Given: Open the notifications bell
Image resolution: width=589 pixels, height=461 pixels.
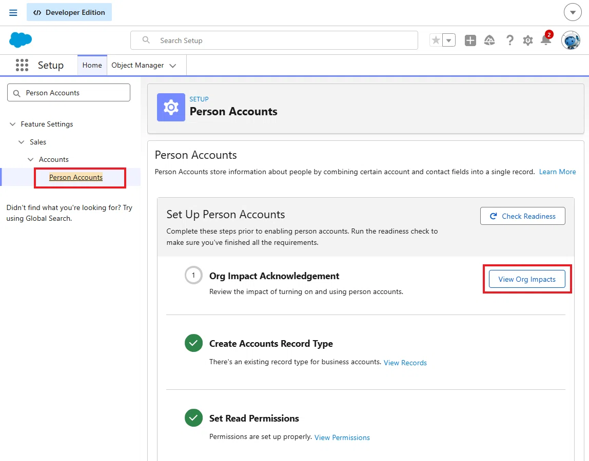Looking at the screenshot, I should [546, 40].
